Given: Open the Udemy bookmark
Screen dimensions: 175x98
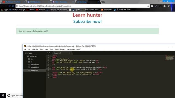Looking at the screenshot, I should 31,10.
